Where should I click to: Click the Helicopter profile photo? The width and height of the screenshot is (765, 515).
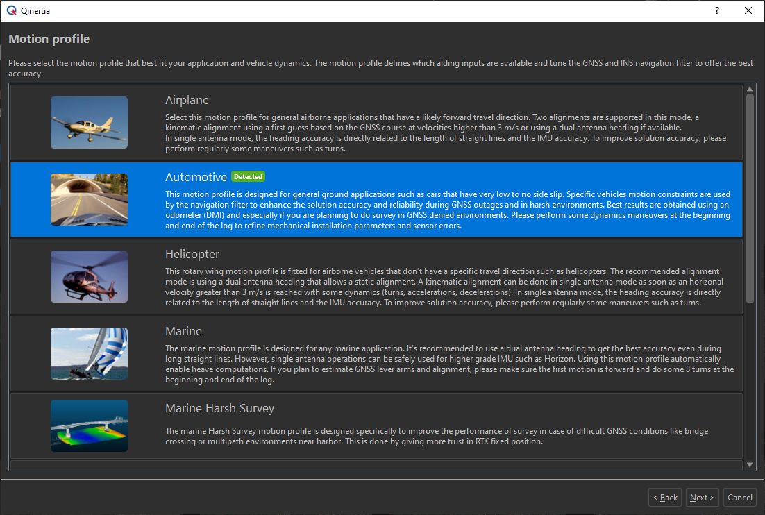pyautogui.click(x=89, y=276)
